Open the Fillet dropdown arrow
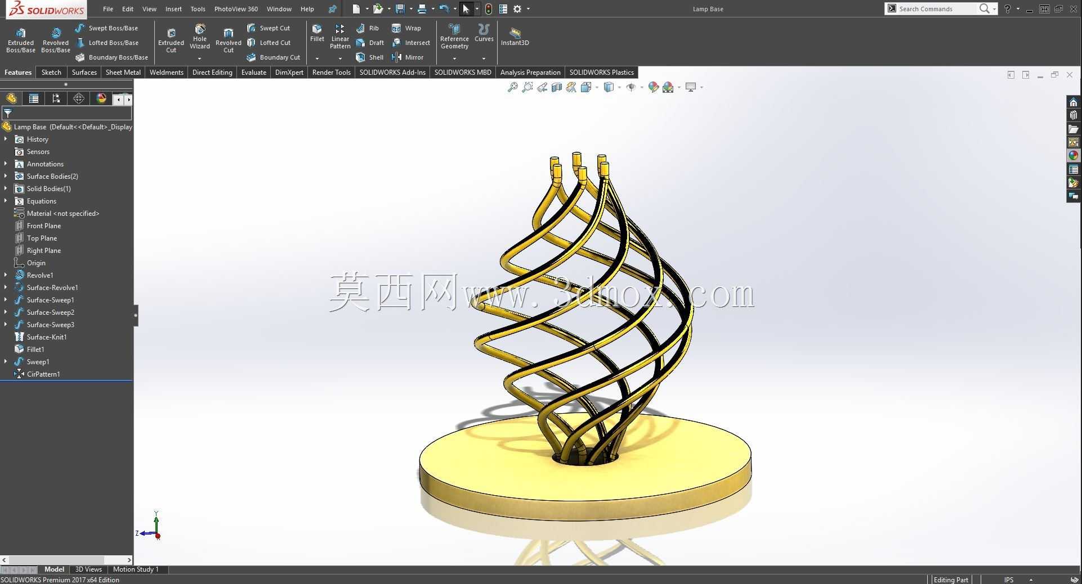 click(x=317, y=58)
